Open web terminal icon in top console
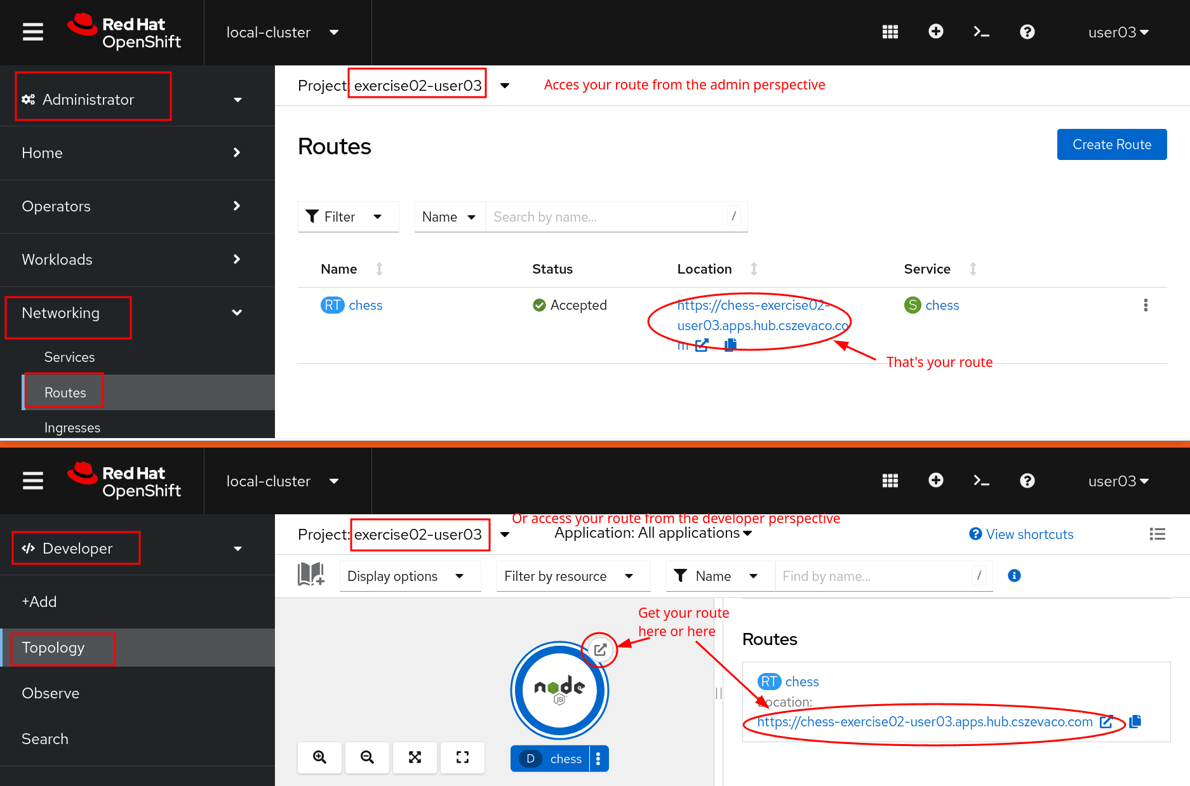Viewport: 1190px width, 786px height. coord(982,32)
